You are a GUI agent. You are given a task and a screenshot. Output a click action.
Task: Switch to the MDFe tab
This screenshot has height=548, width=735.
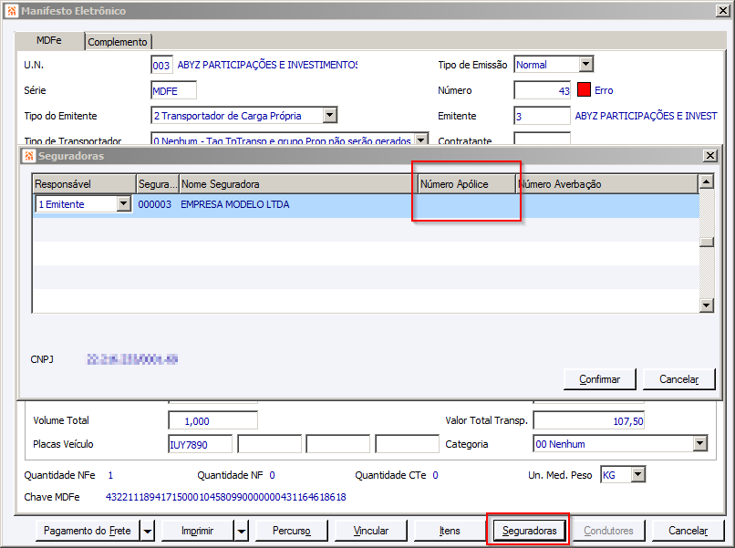(49, 40)
